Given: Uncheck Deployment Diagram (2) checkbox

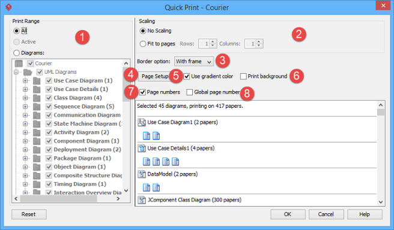Looking at the screenshot, I should (49, 150).
